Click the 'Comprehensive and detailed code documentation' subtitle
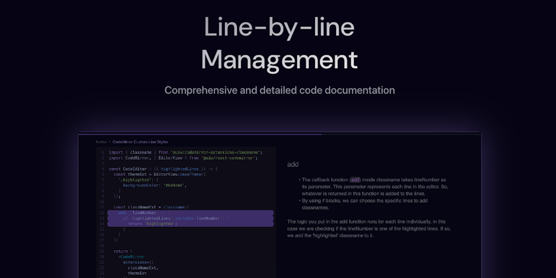Screen dimensions: 556x278 pos(280,90)
